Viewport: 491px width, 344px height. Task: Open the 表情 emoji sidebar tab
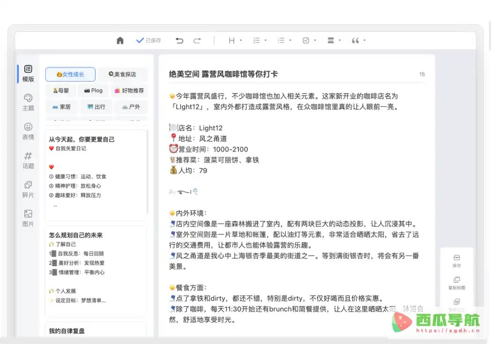point(28,132)
